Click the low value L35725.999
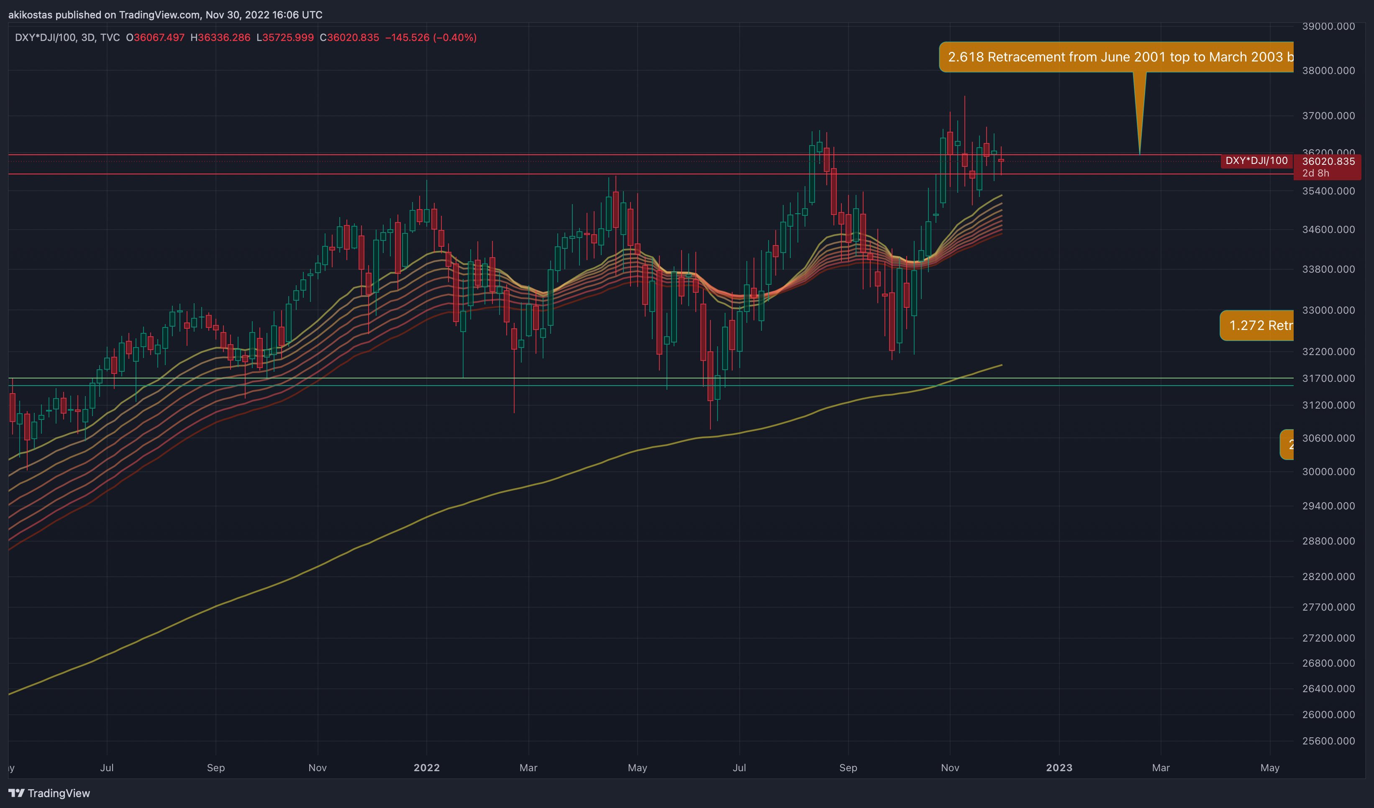Image resolution: width=1374 pixels, height=808 pixels. coord(285,38)
